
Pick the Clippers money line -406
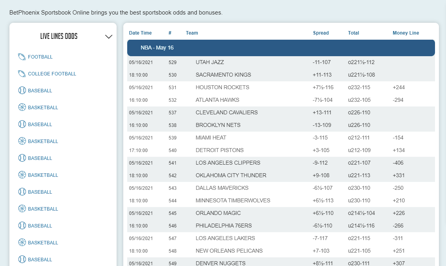[398, 163]
